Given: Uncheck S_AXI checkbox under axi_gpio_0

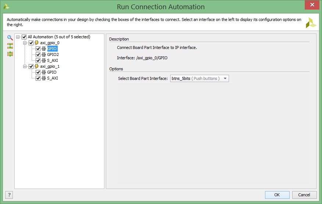Looking at the screenshot, I should 38,60.
